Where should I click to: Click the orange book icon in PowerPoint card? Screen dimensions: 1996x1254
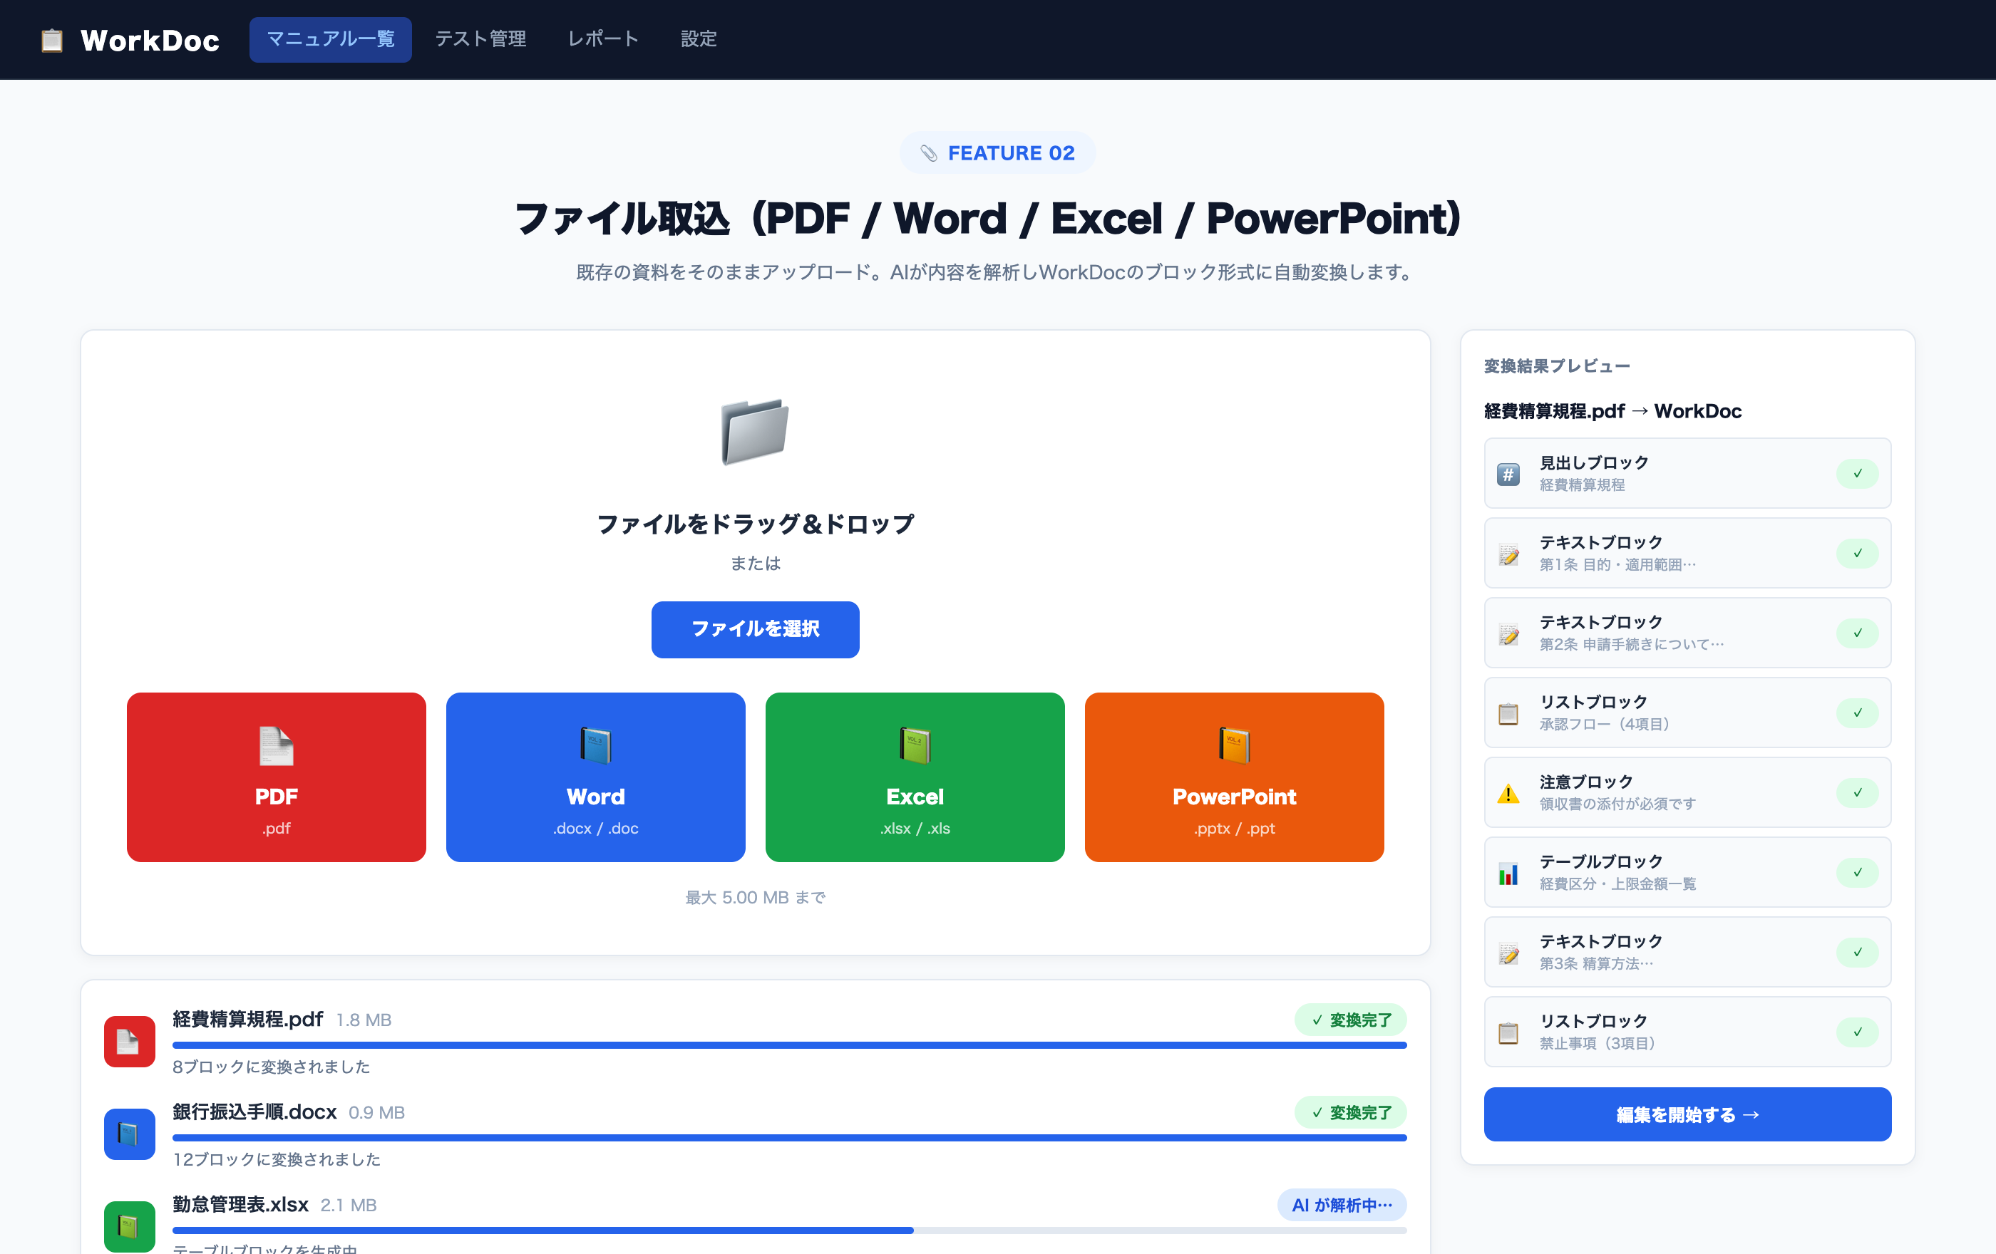click(x=1234, y=745)
